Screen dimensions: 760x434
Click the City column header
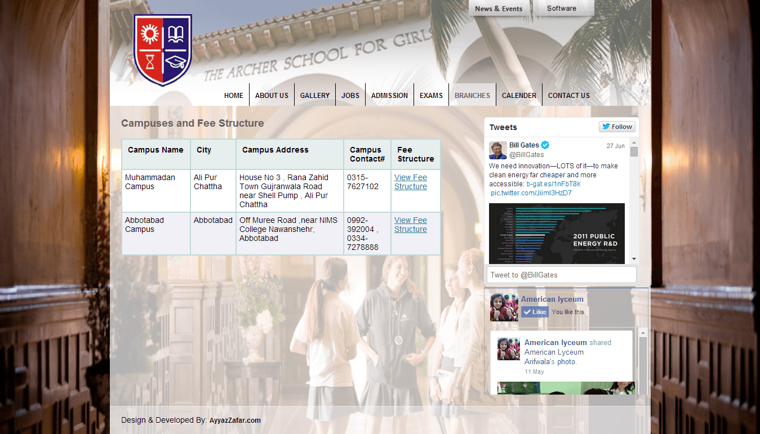(213, 154)
